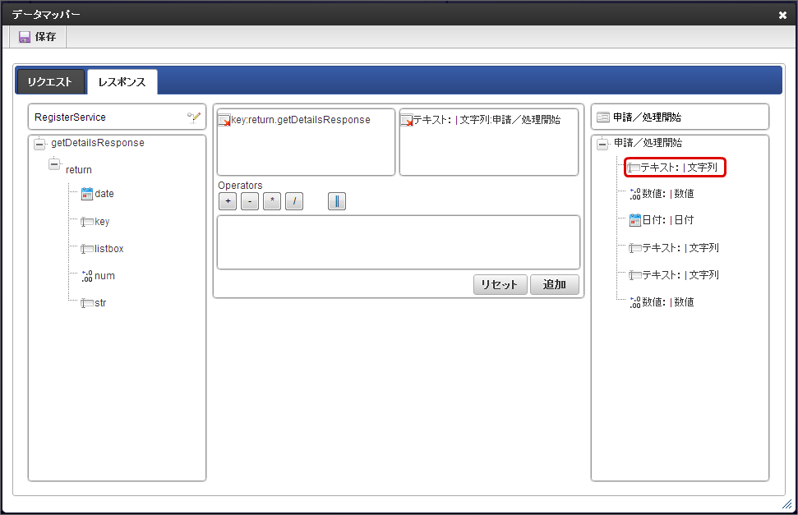The image size is (798, 515).
Task: Collapse the 申請／処理開始 tree node
Action: (602, 145)
